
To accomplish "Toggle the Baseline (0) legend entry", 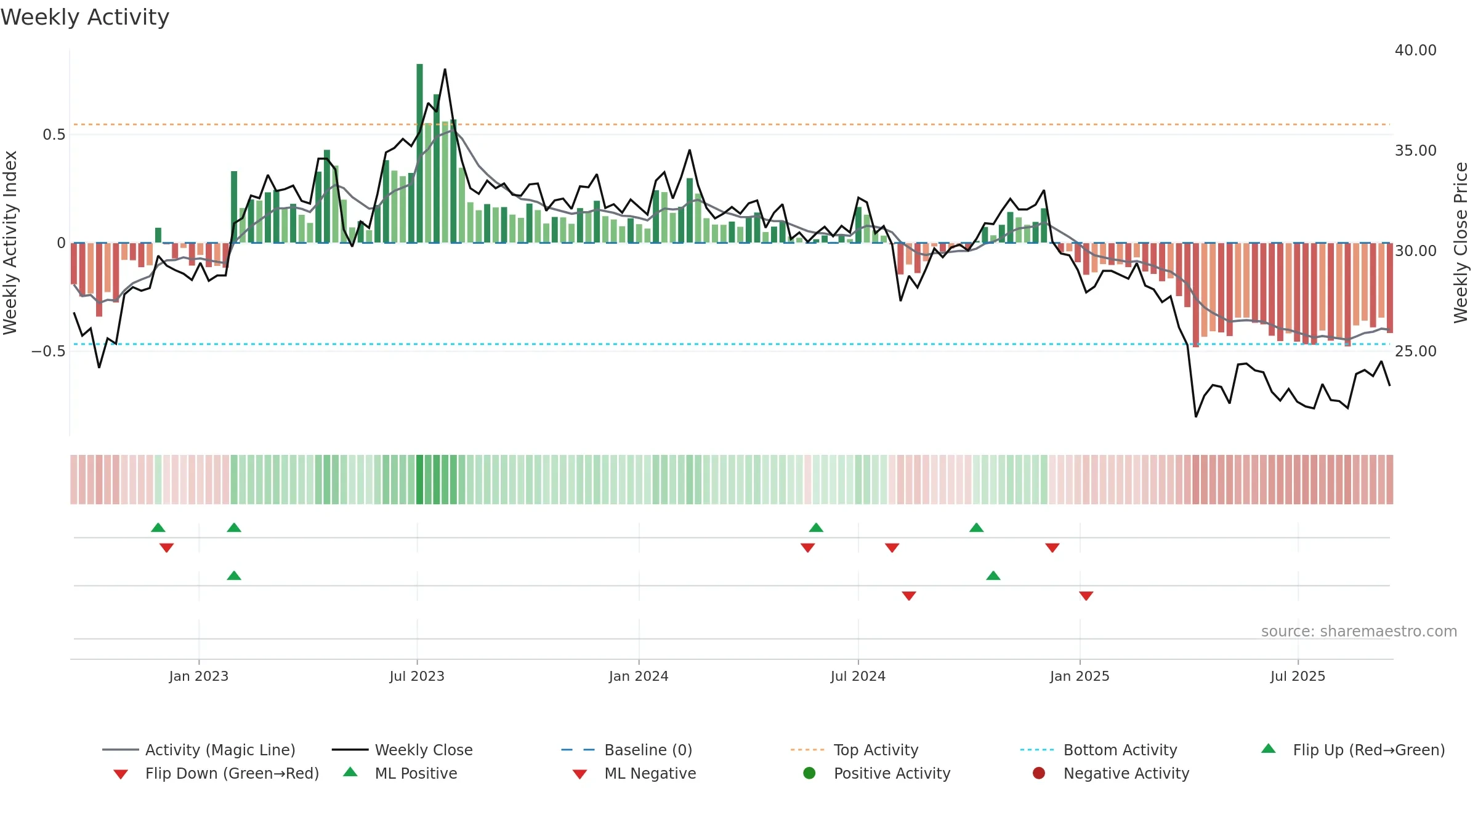I will point(627,750).
